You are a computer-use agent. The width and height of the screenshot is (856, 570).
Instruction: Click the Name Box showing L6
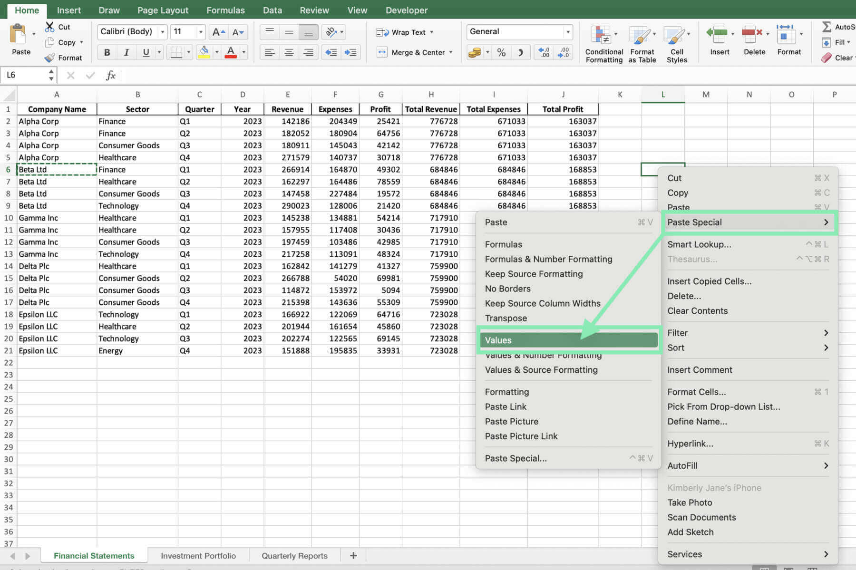click(x=28, y=75)
